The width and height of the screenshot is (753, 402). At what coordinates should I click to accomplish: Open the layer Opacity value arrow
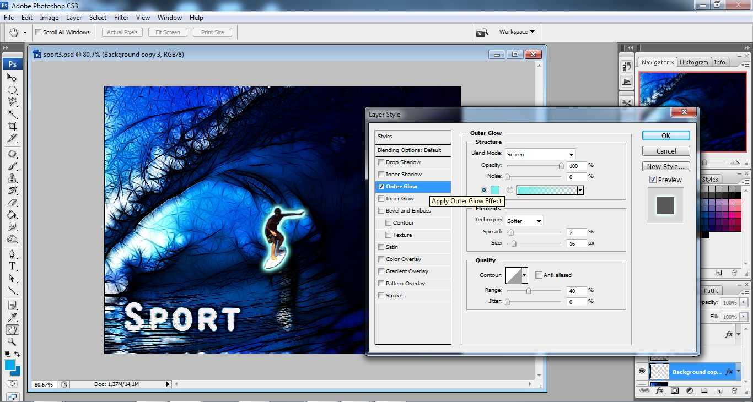[744, 302]
